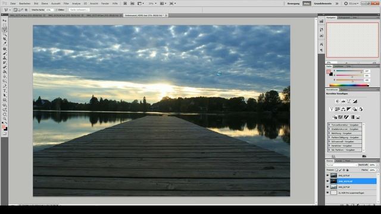This screenshot has height=214, width=381.
Task: Add a Brightness/Contrast adjustment
Action: pyautogui.click(x=338, y=102)
